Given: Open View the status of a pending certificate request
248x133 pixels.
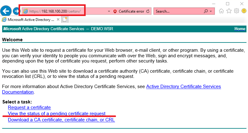Looking at the screenshot, I should pos(57,114).
